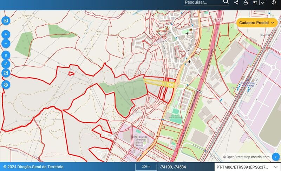Click the 200 m scale bar

point(146,167)
